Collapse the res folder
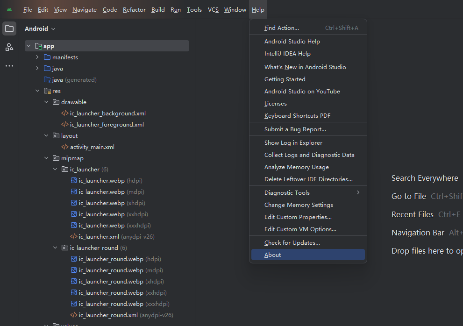 (x=37, y=91)
